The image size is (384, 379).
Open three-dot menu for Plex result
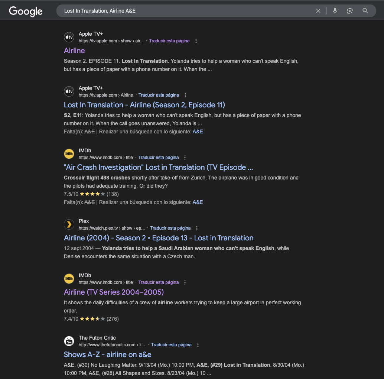point(197,228)
